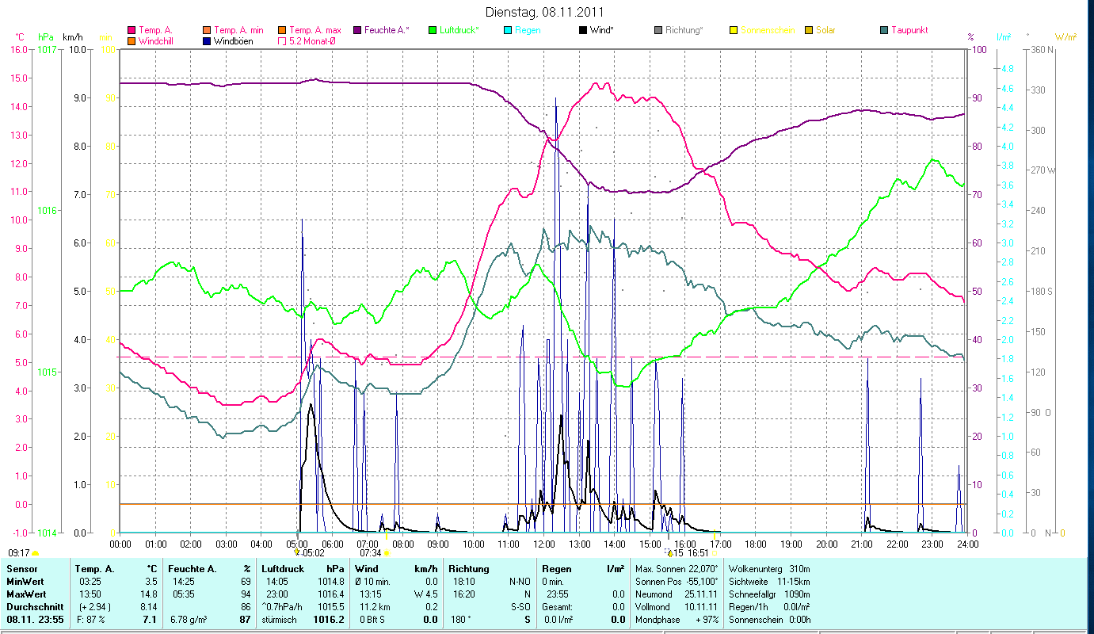This screenshot has height=634, width=1094.
Task: Click the stürmisch forecast text
Action: [x=280, y=620]
